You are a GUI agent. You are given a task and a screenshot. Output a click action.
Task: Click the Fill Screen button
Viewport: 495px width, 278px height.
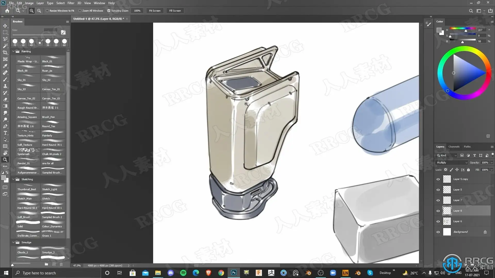point(175,11)
